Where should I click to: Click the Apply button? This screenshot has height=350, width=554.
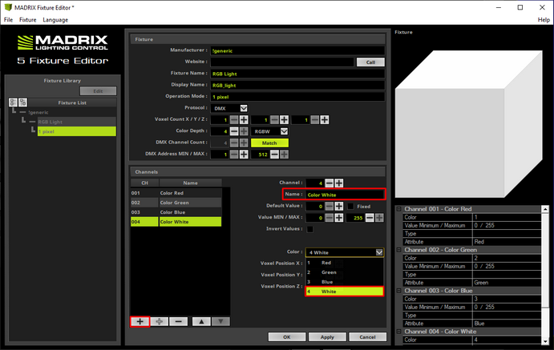click(327, 337)
